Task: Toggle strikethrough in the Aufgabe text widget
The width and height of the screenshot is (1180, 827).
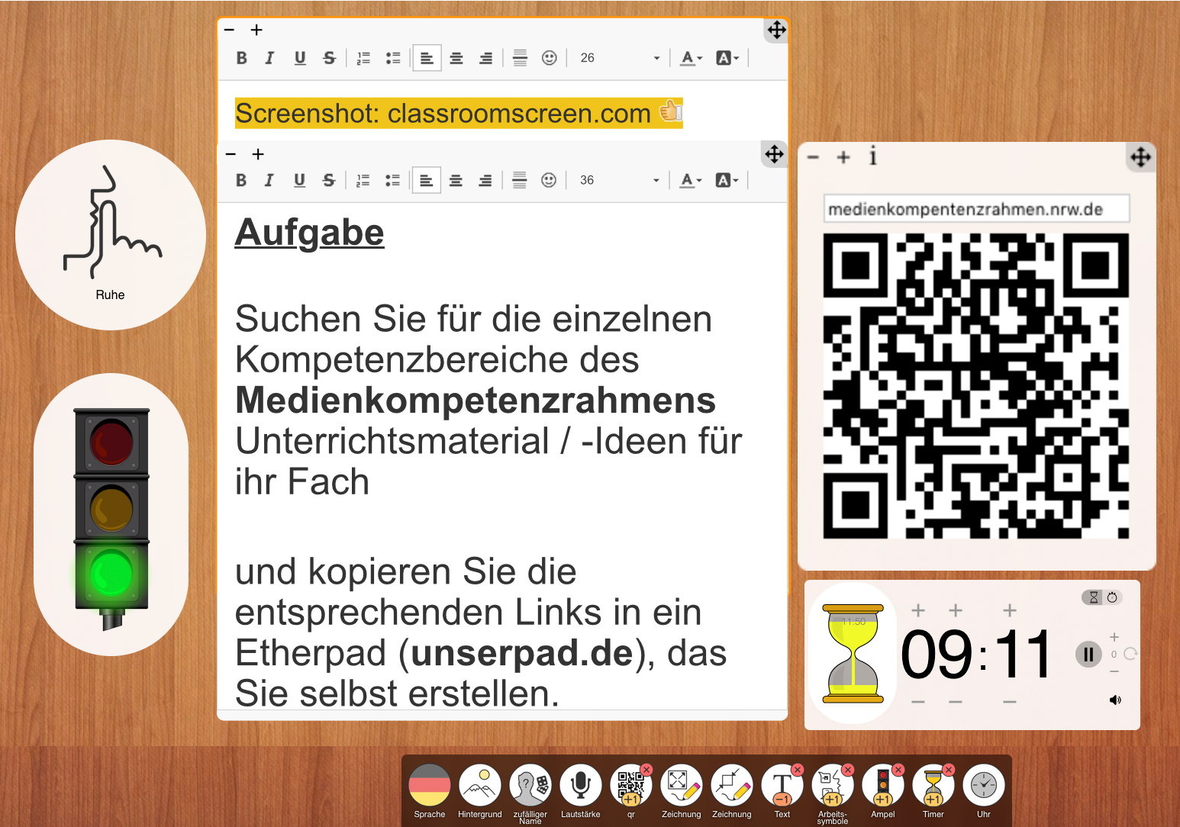Action: pos(328,180)
